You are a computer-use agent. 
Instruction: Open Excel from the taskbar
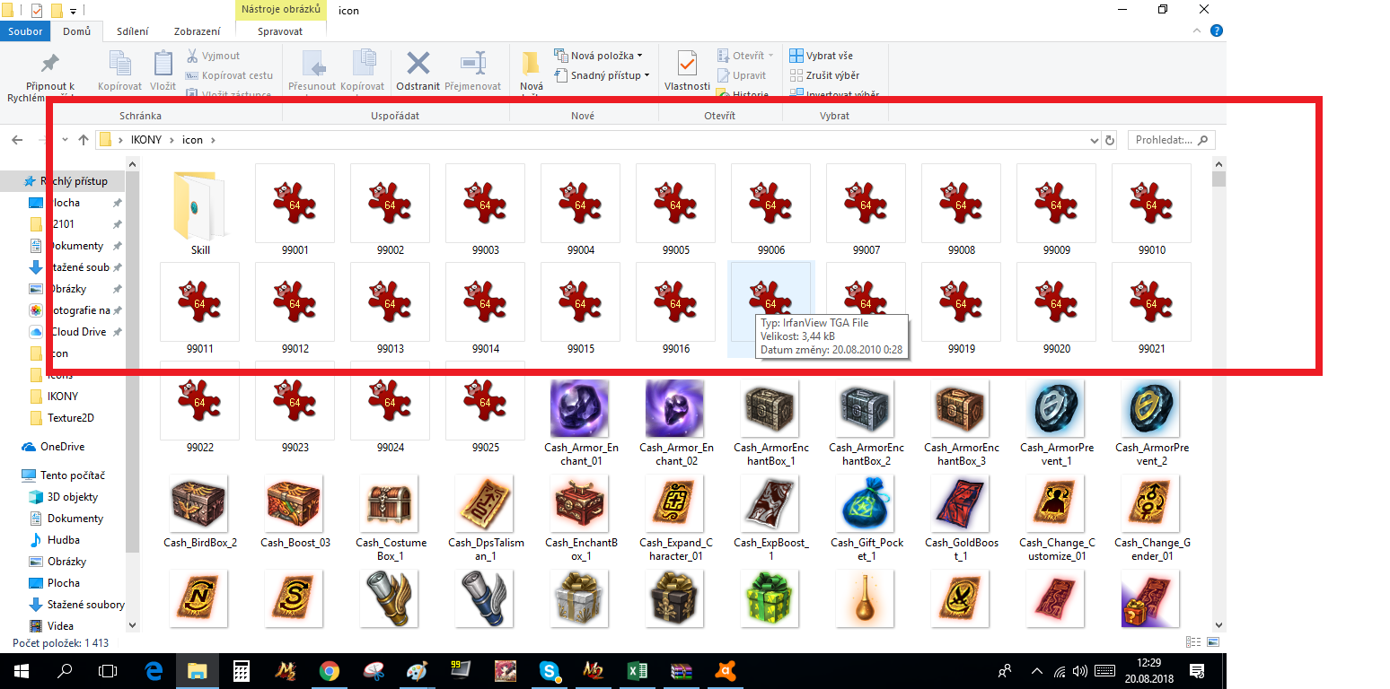[637, 671]
